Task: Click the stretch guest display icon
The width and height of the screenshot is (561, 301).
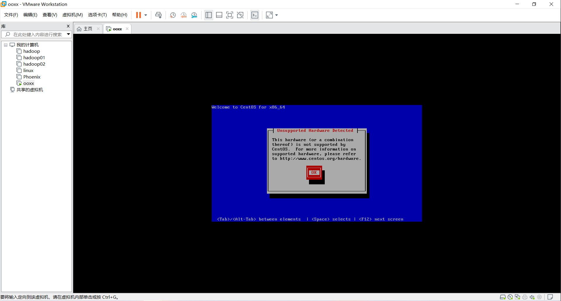Action: [269, 15]
